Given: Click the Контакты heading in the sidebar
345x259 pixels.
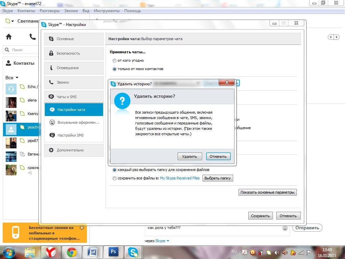Looking at the screenshot, I should 24,63.
